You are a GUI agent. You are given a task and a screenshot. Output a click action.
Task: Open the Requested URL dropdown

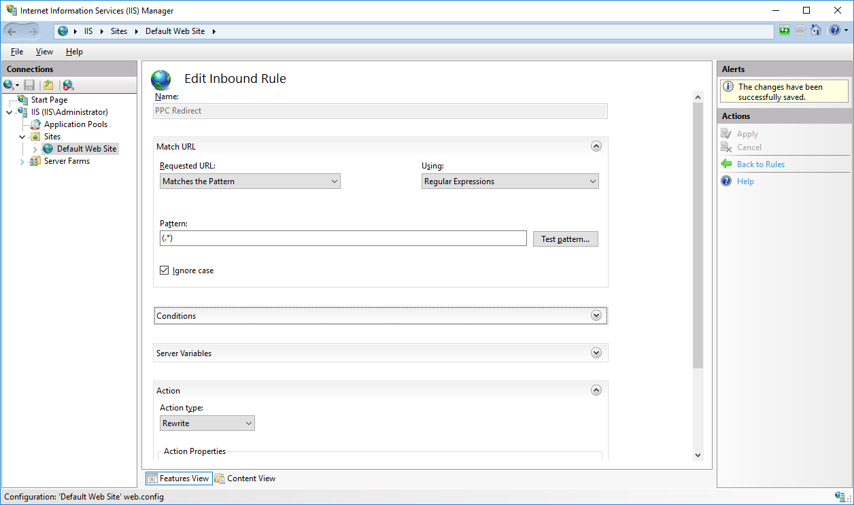click(x=250, y=181)
